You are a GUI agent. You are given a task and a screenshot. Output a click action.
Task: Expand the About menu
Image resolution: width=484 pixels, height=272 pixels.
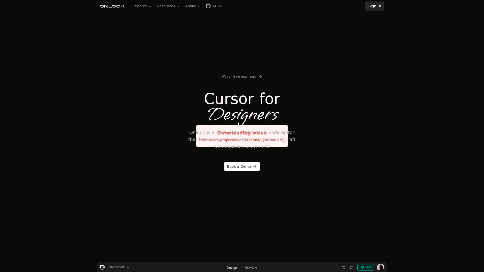click(192, 6)
